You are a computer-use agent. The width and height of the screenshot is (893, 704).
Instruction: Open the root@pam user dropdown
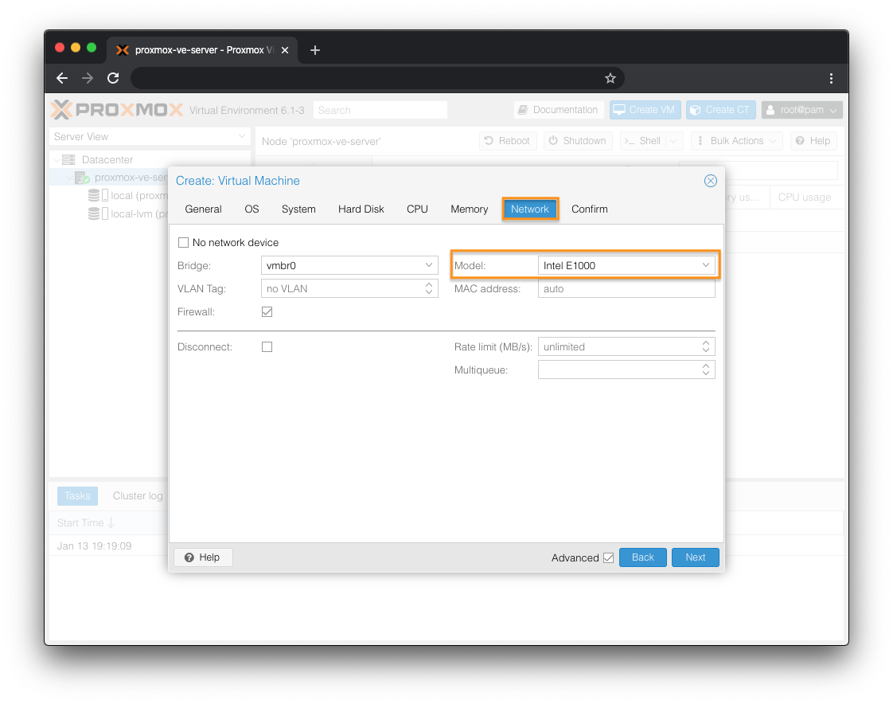tap(833, 110)
